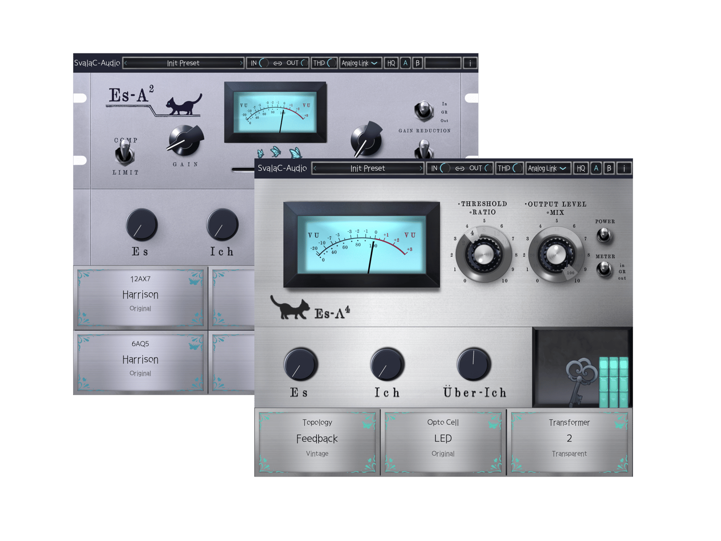
Task: Switch to state A in Es-A² window
Action: [x=405, y=63]
